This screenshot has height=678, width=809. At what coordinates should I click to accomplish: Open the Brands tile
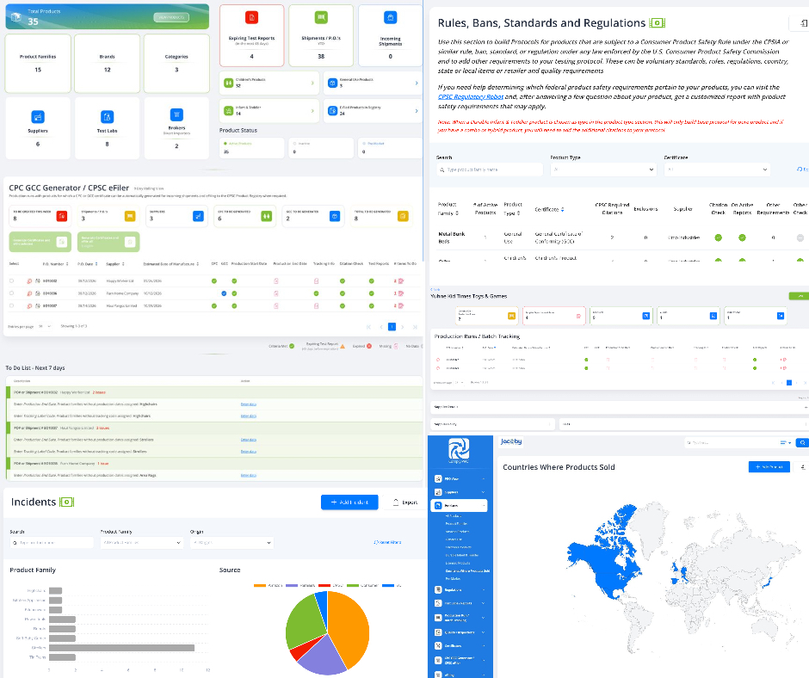click(107, 64)
